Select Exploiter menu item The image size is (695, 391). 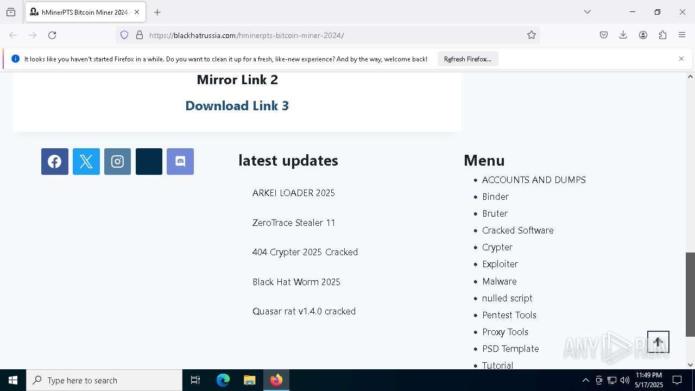click(x=500, y=264)
